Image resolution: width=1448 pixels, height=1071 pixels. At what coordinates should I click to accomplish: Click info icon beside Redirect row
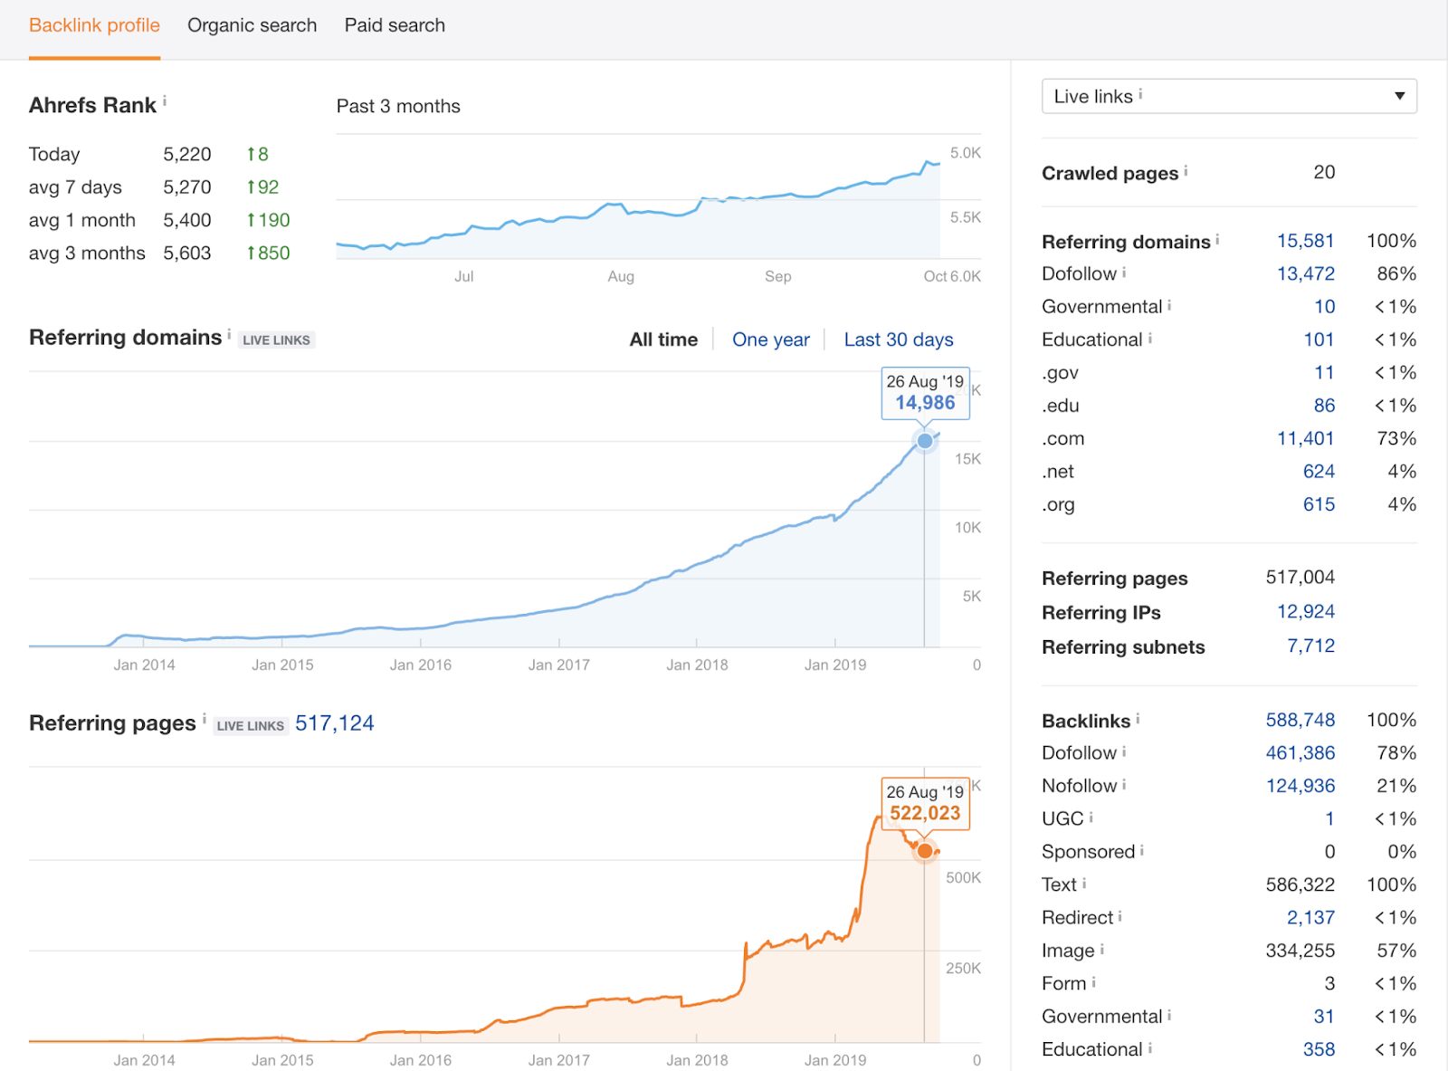[x=1120, y=916]
